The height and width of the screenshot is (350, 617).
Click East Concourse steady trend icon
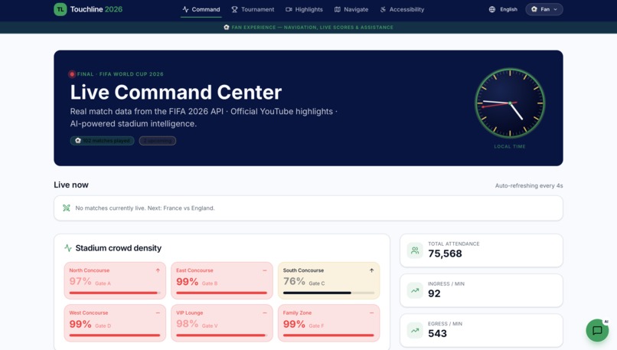(x=265, y=270)
